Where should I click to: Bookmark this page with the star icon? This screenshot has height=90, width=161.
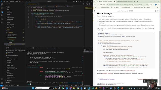[147, 5]
